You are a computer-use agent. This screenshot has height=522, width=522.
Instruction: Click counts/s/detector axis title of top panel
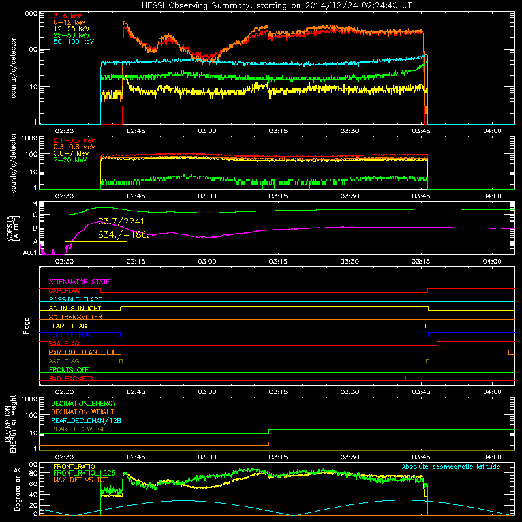tap(13, 68)
